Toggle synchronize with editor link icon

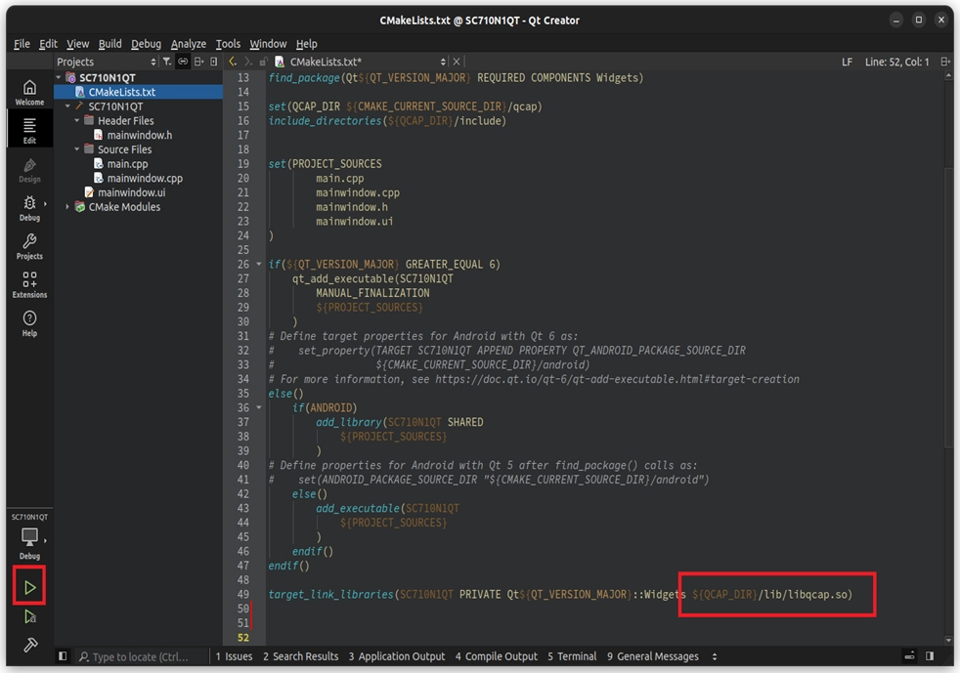point(183,62)
